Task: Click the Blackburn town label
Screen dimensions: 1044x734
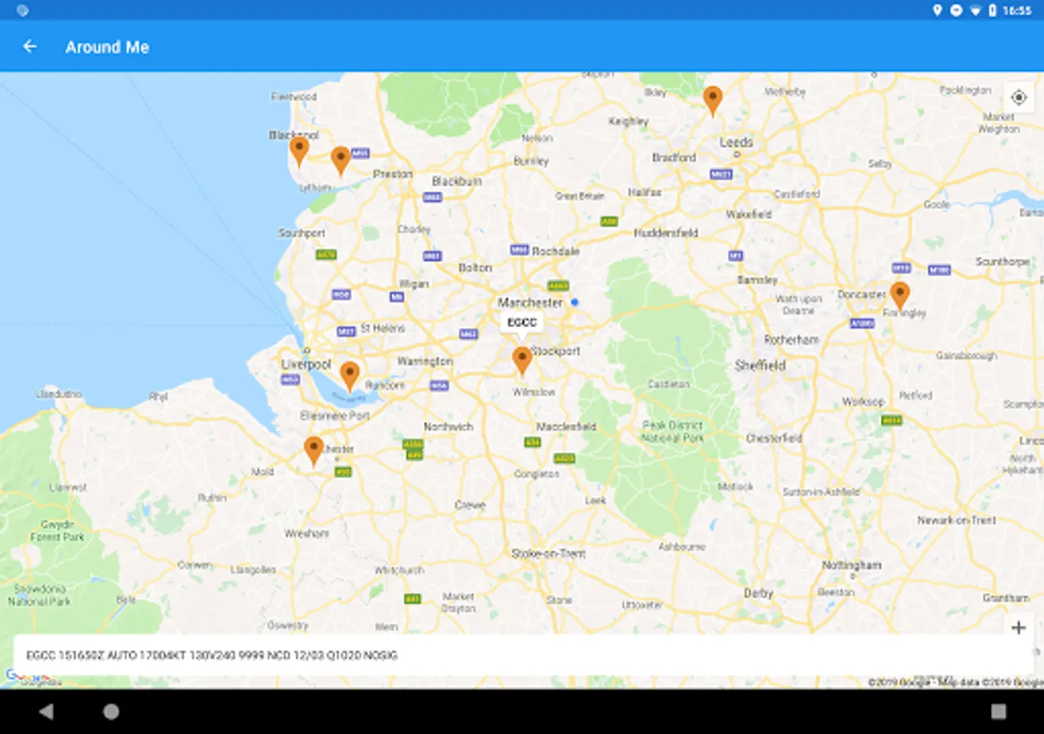Action: pos(457,181)
